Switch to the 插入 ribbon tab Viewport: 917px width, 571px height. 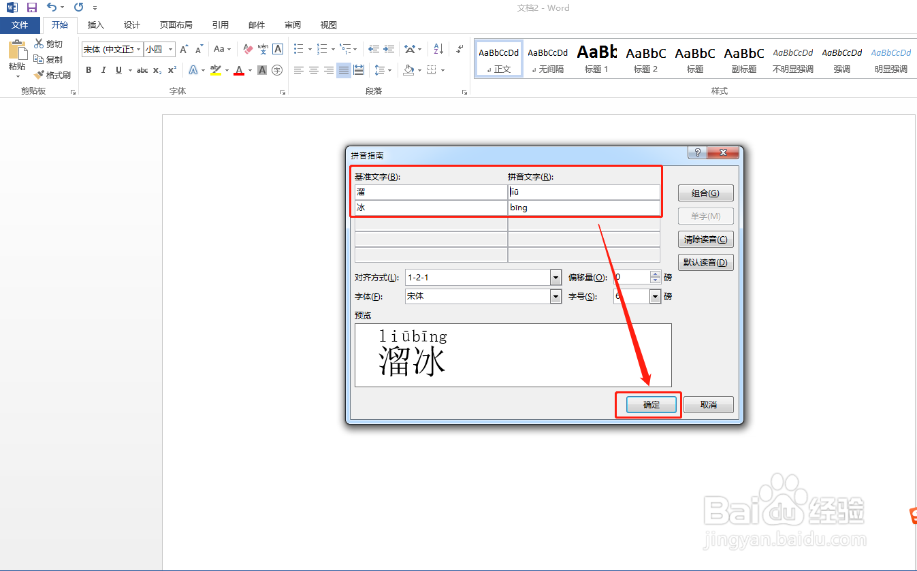95,25
